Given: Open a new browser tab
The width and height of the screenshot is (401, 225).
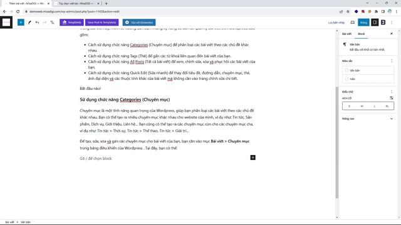Looking at the screenshot, I should pos(106,4).
